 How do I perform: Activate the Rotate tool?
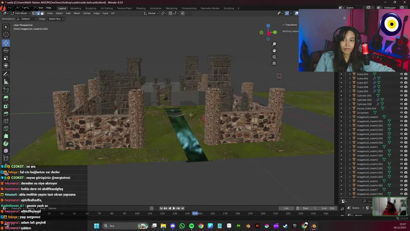pos(6,50)
